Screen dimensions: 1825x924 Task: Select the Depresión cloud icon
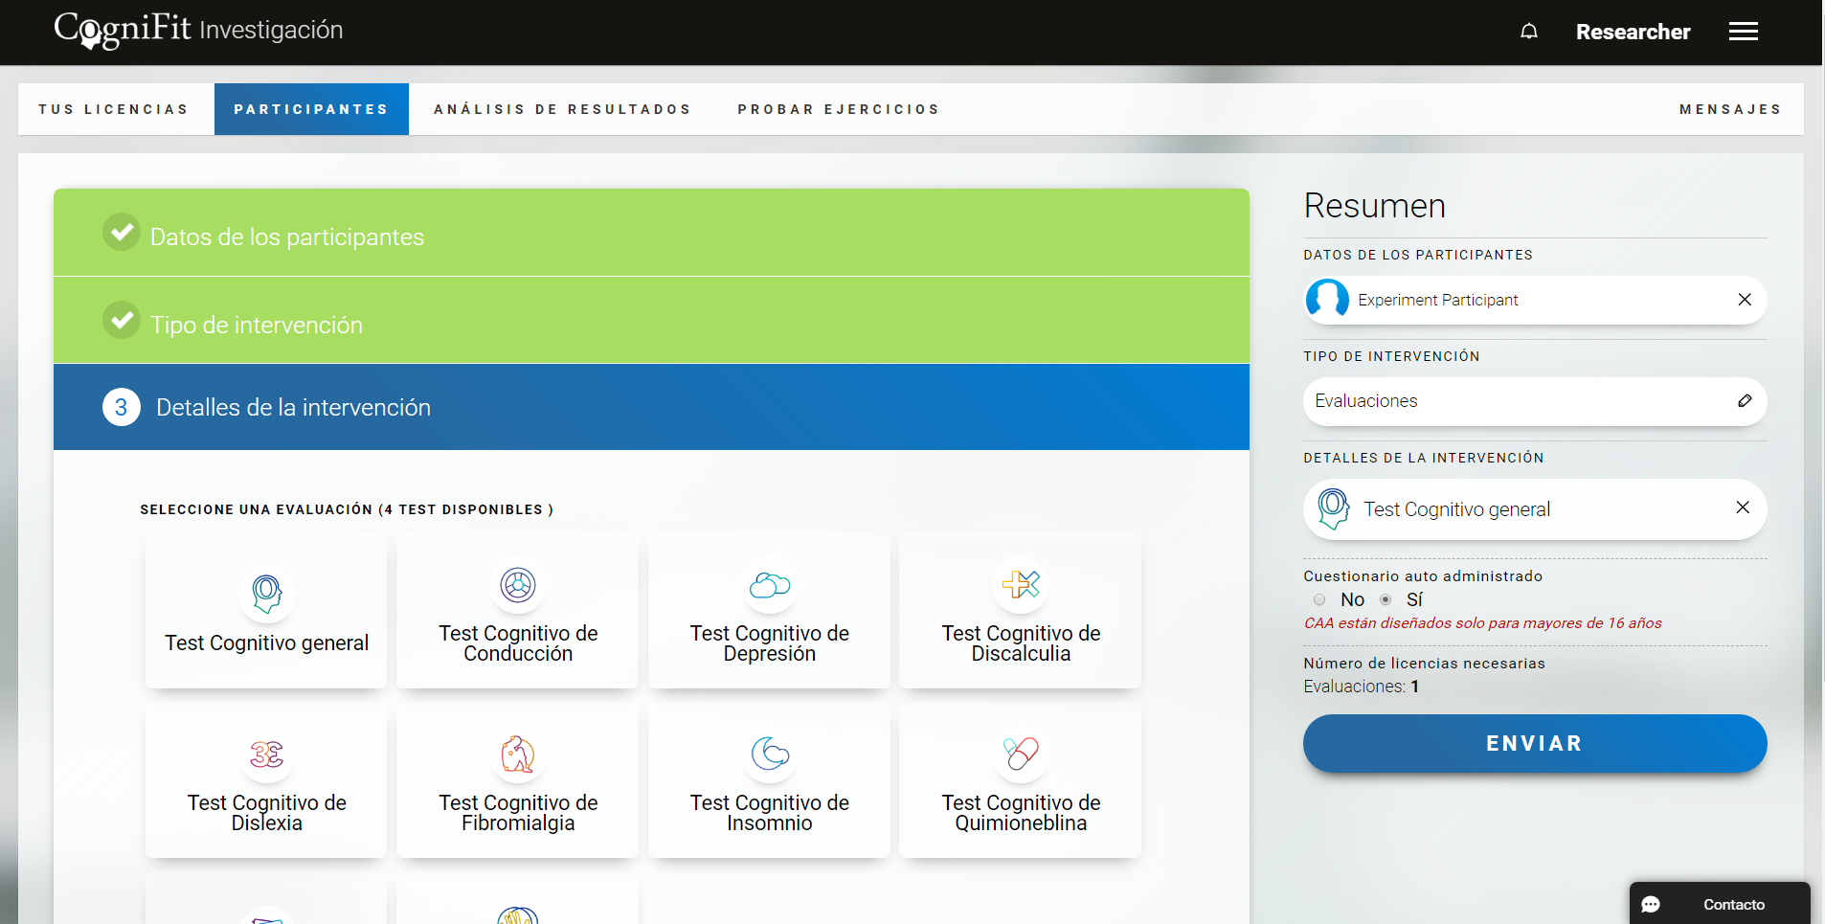tap(770, 585)
